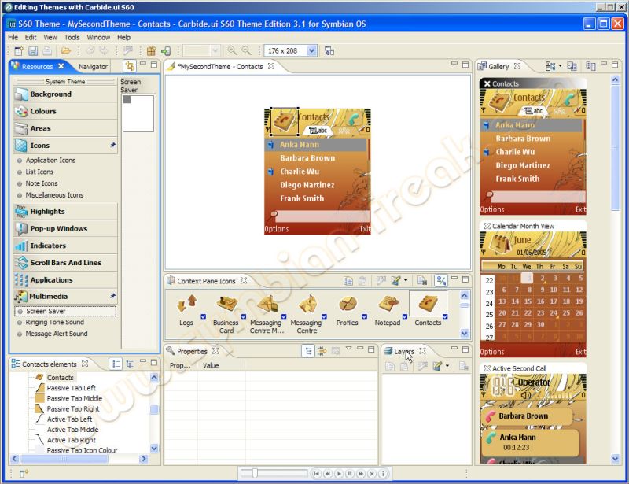This screenshot has width=629, height=484.
Task: Open the Colours category
Action: [65, 111]
